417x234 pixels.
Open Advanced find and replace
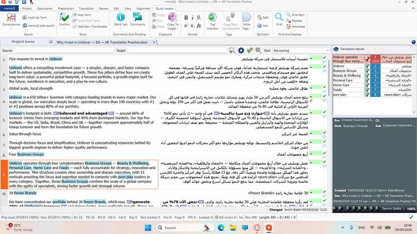click(x=295, y=26)
